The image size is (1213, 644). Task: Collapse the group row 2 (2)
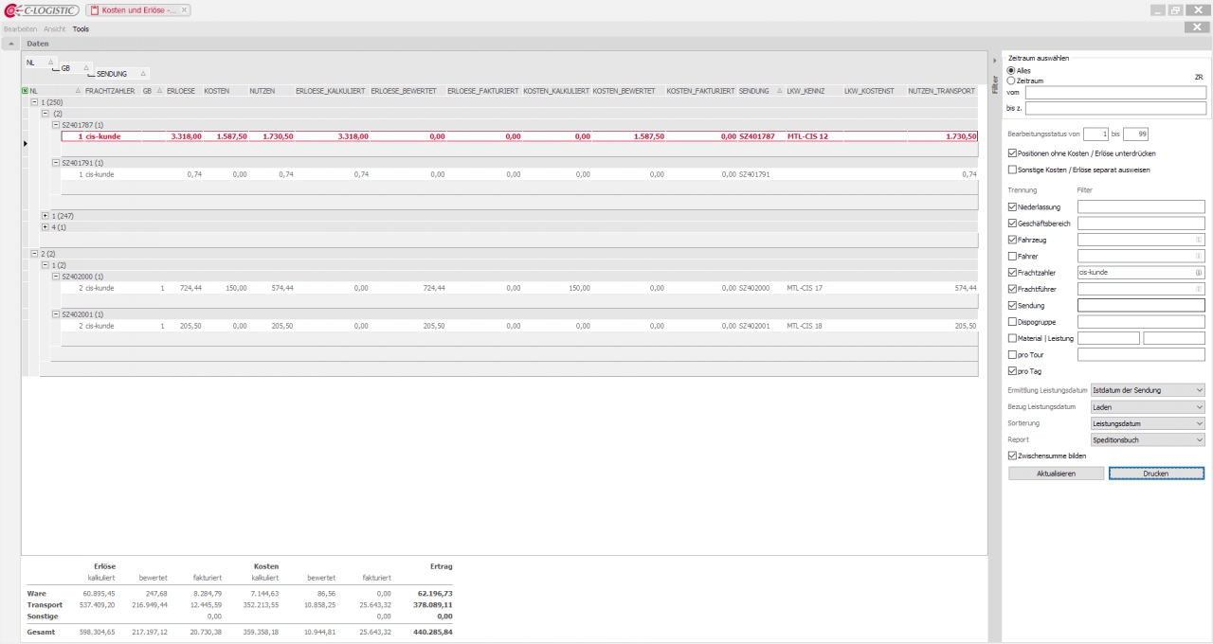pyautogui.click(x=35, y=254)
